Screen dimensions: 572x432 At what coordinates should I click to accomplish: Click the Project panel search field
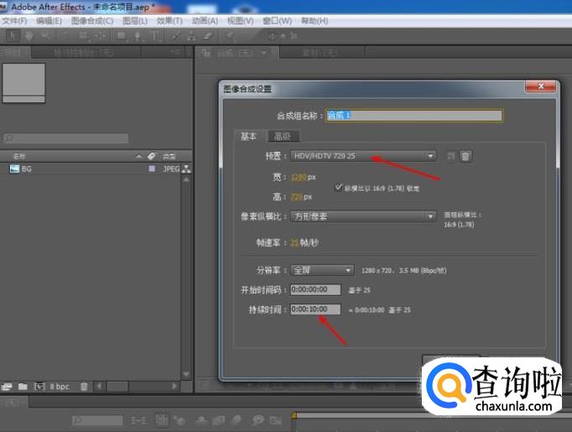(65, 138)
